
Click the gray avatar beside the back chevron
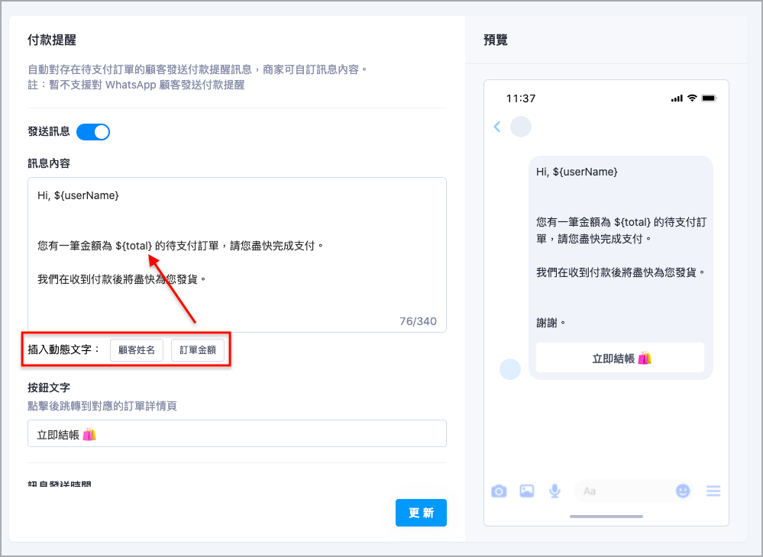tap(521, 127)
